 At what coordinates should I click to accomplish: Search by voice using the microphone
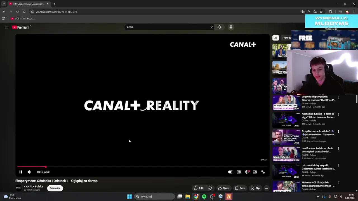click(x=231, y=27)
